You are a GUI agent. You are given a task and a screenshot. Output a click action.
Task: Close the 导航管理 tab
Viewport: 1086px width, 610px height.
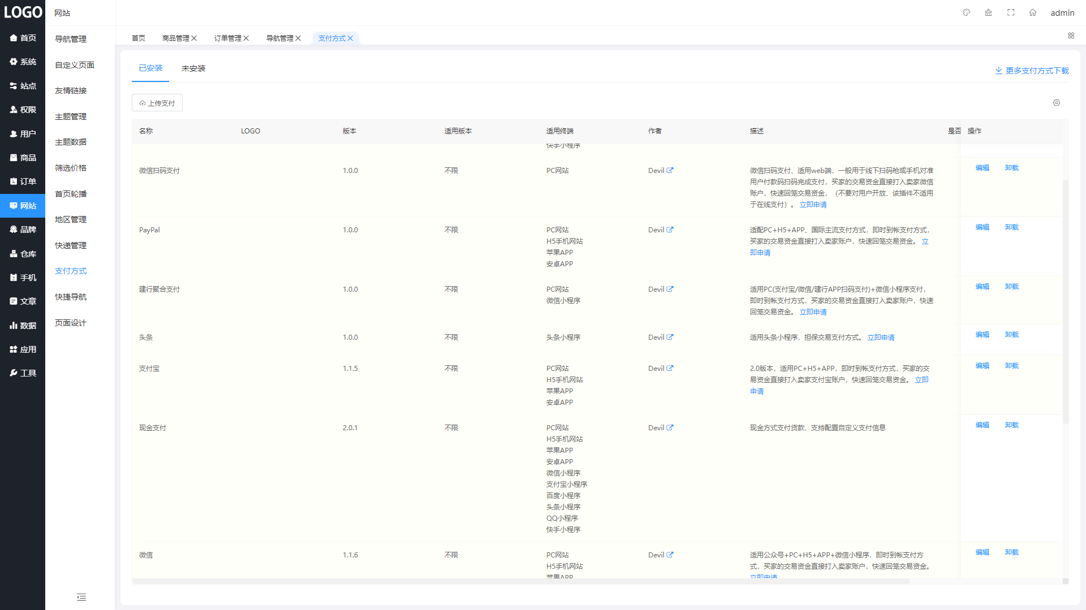[298, 38]
